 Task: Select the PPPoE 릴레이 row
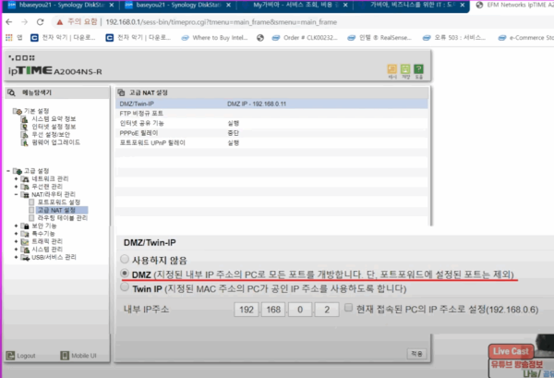coord(271,133)
